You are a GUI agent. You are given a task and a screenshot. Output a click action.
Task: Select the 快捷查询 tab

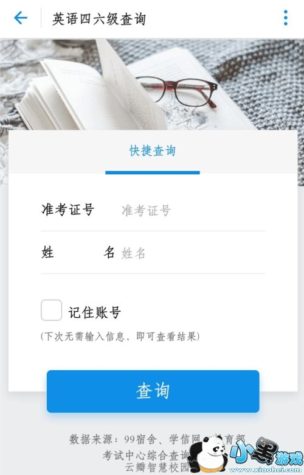pos(153,150)
